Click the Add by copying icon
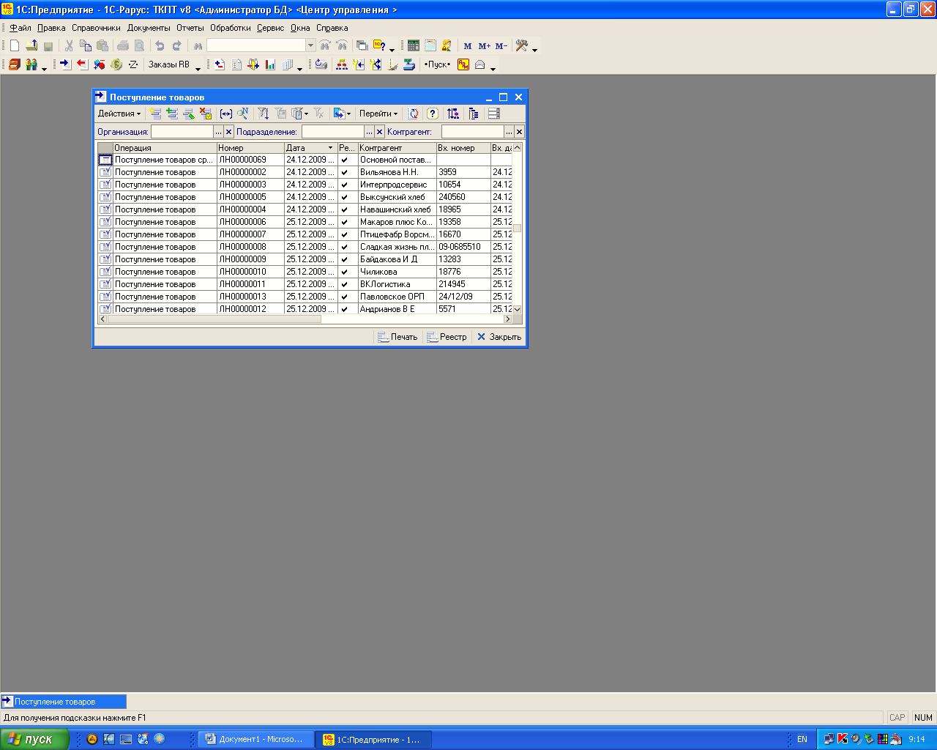The height and width of the screenshot is (750, 937). (172, 114)
